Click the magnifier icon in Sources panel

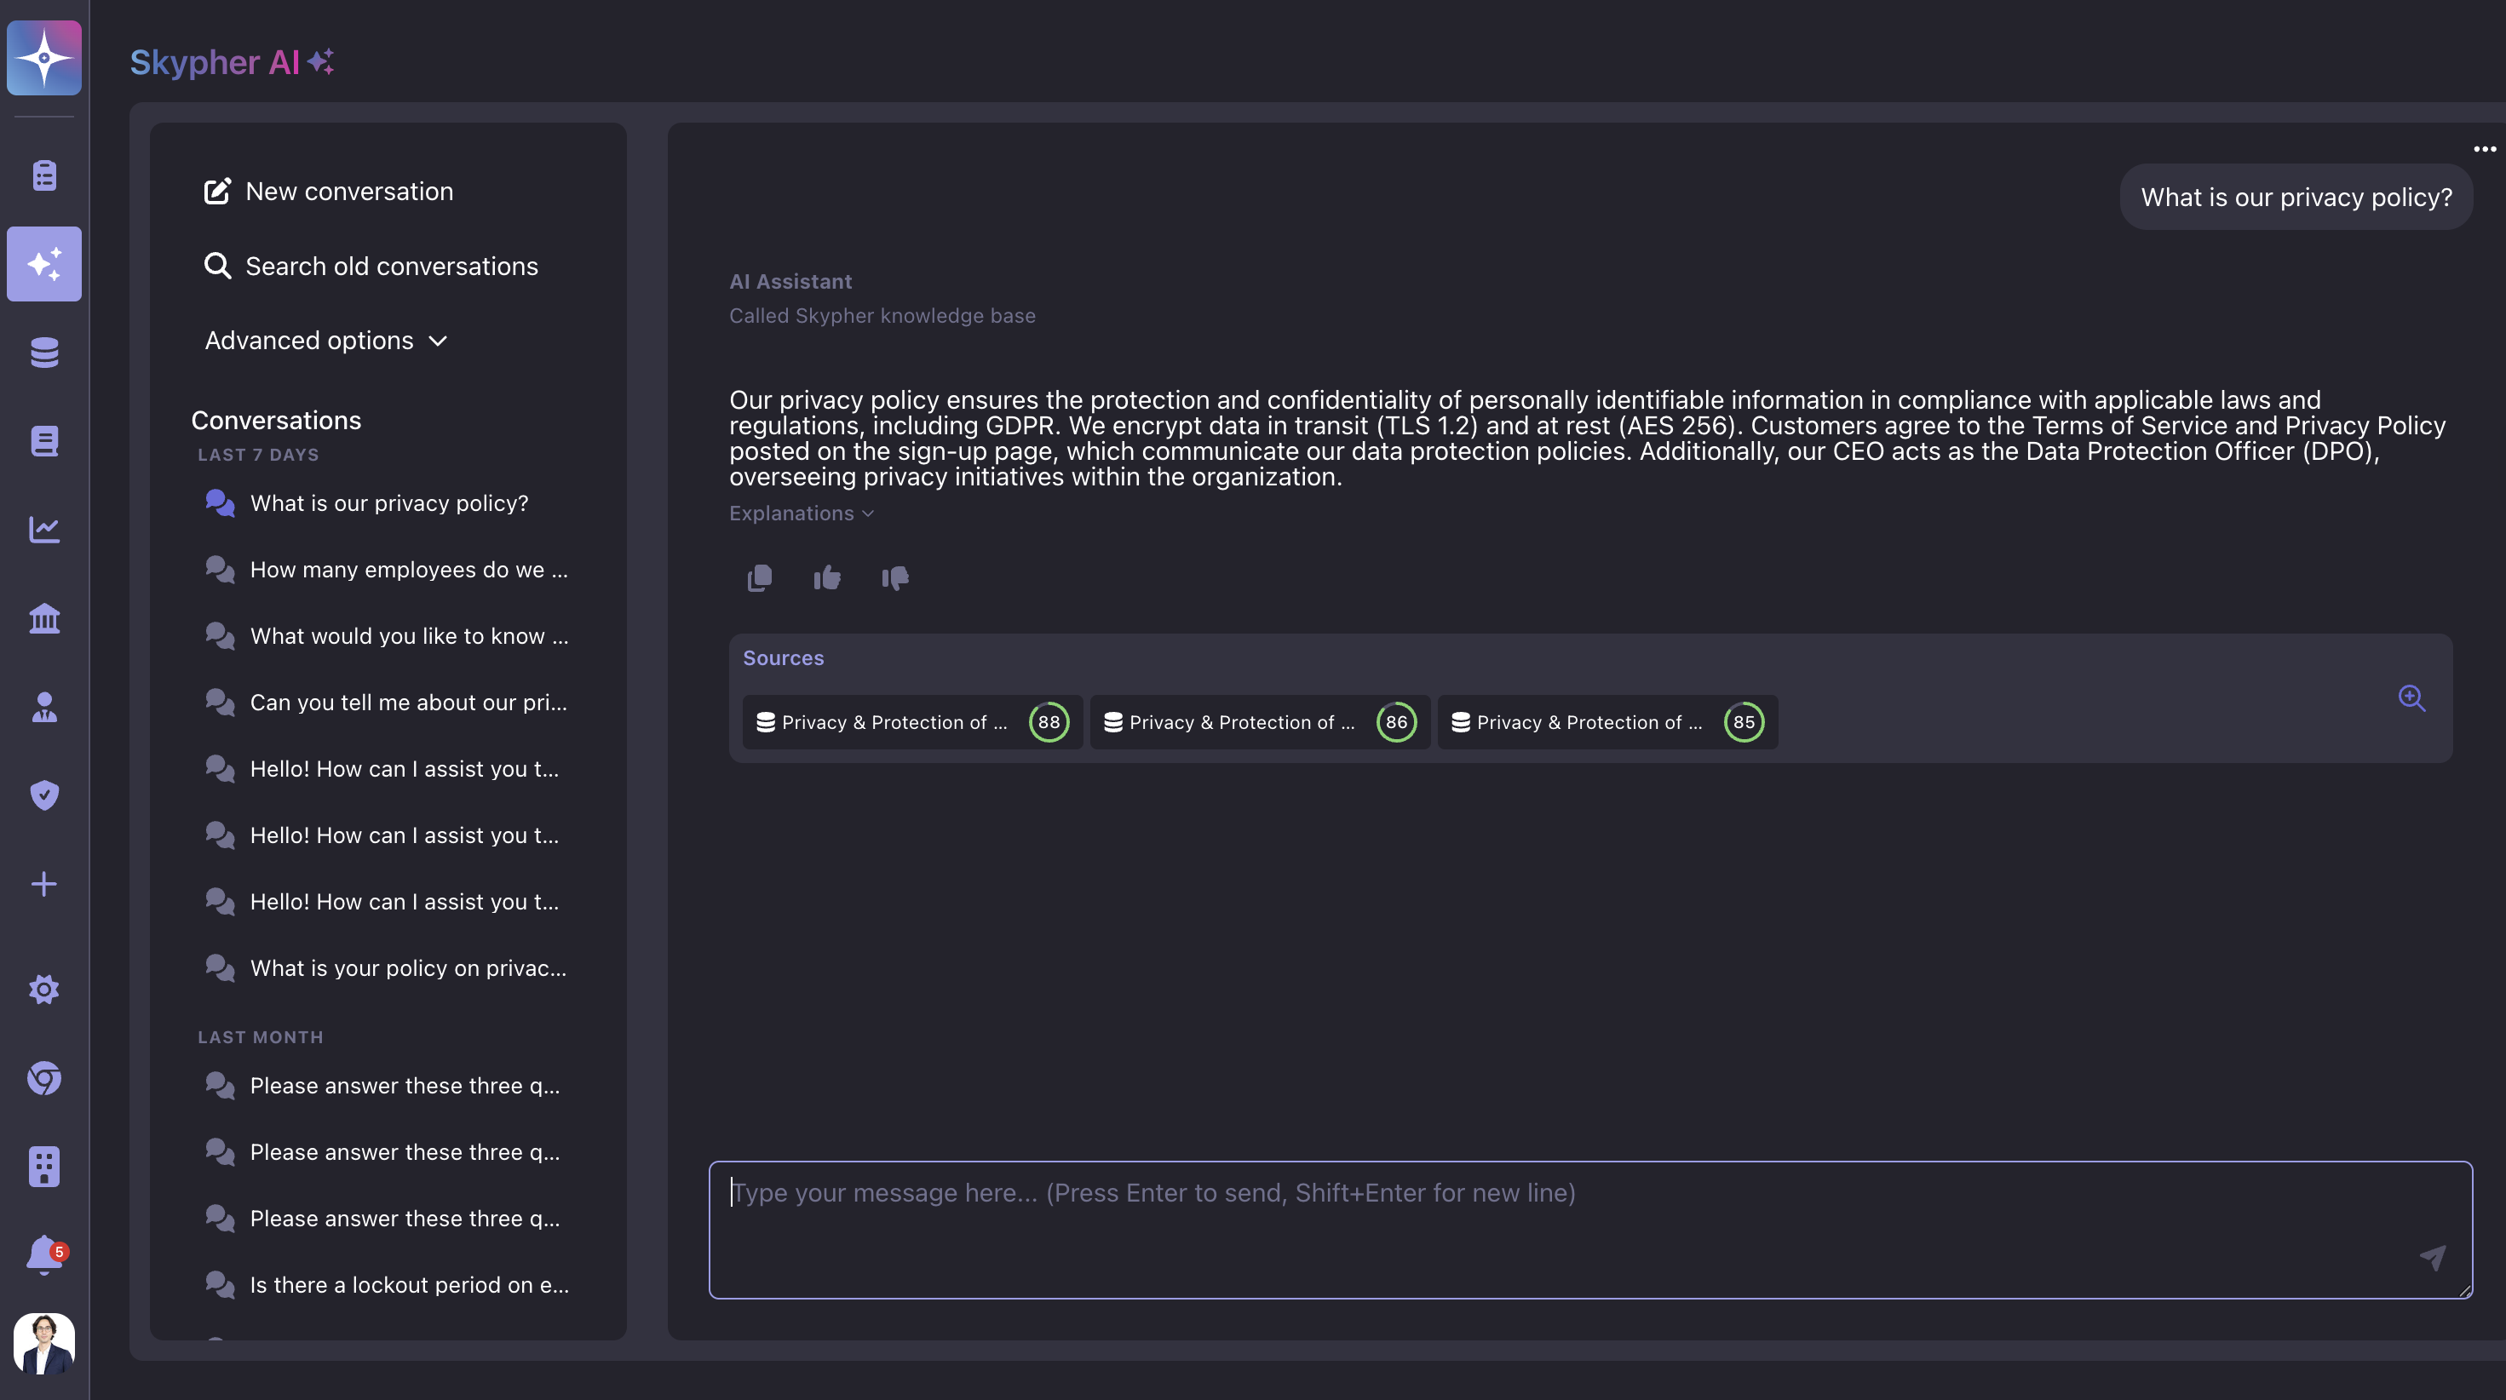[x=2411, y=698]
